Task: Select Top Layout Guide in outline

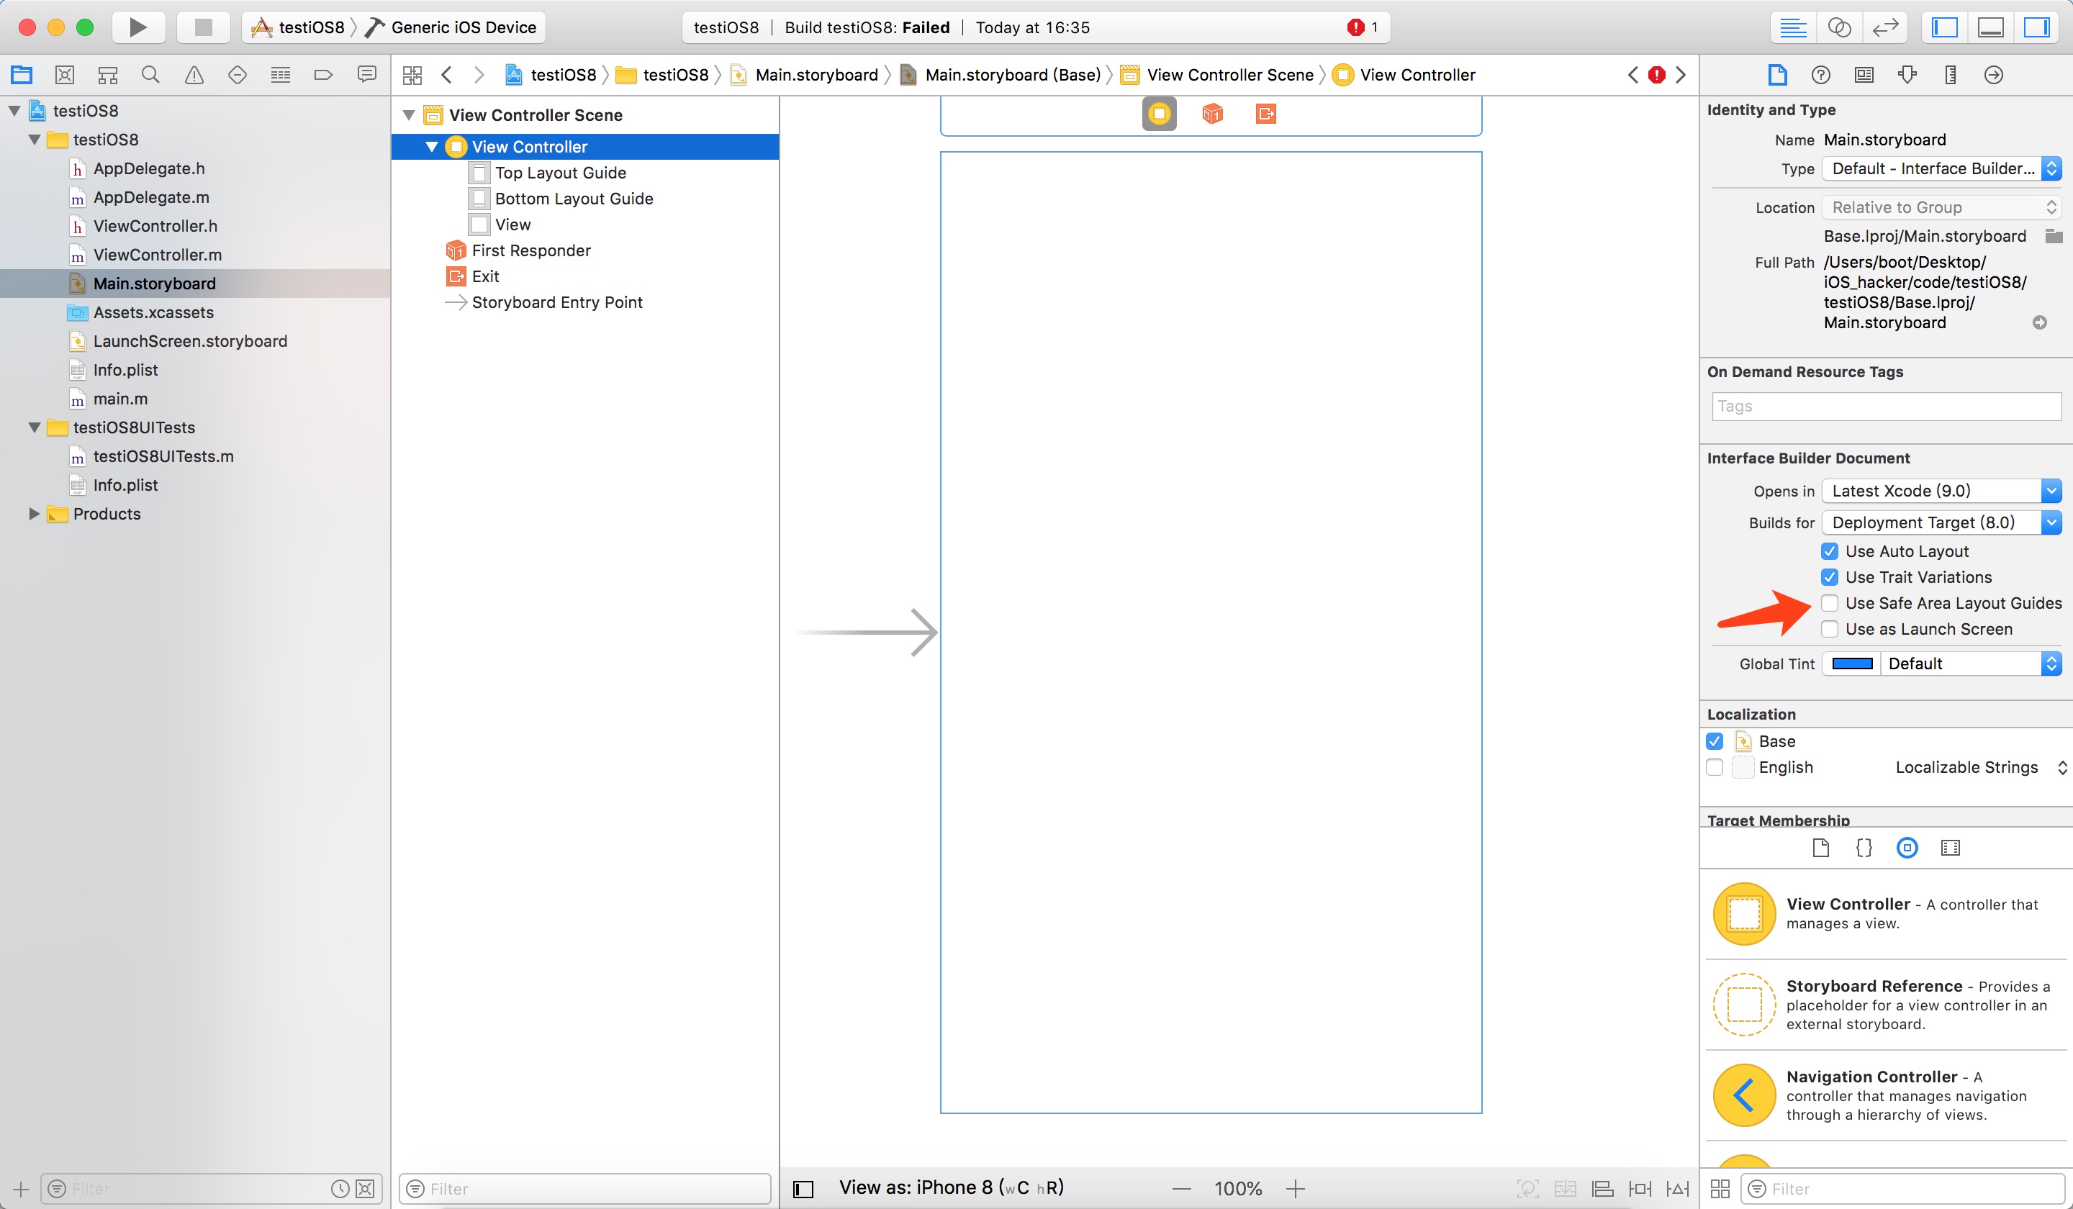Action: (x=560, y=173)
